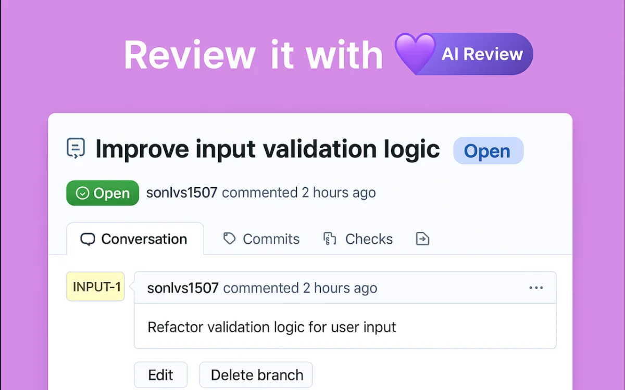625x390 pixels.
Task: Click the sonlvs1507 username link
Action: click(x=182, y=193)
